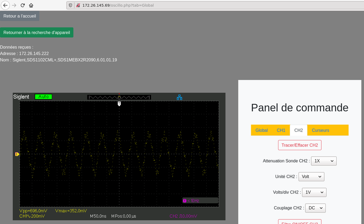This screenshot has height=224, width=364.
Task: Click the shield icon in address bar
Action: pyautogui.click(x=71, y=5)
